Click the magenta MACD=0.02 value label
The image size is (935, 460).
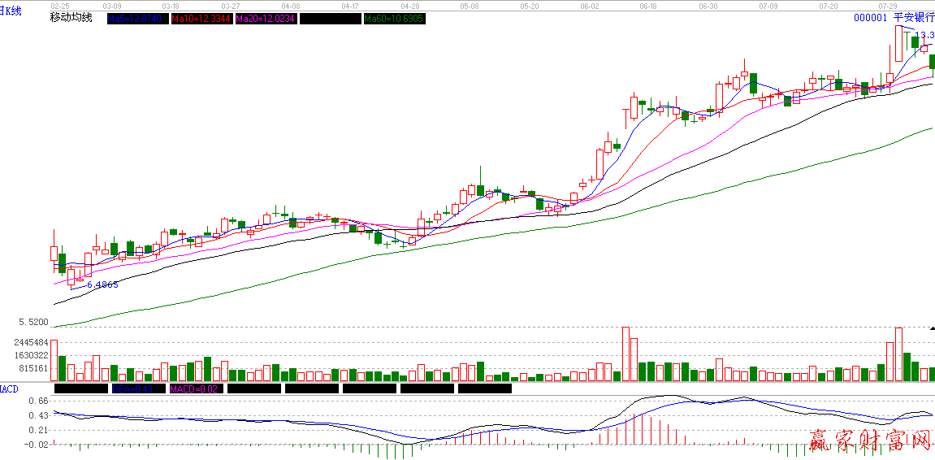(x=195, y=389)
